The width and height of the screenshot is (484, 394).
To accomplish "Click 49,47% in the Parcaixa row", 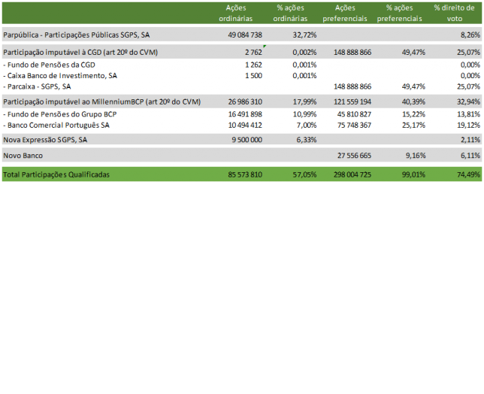I will point(413,86).
